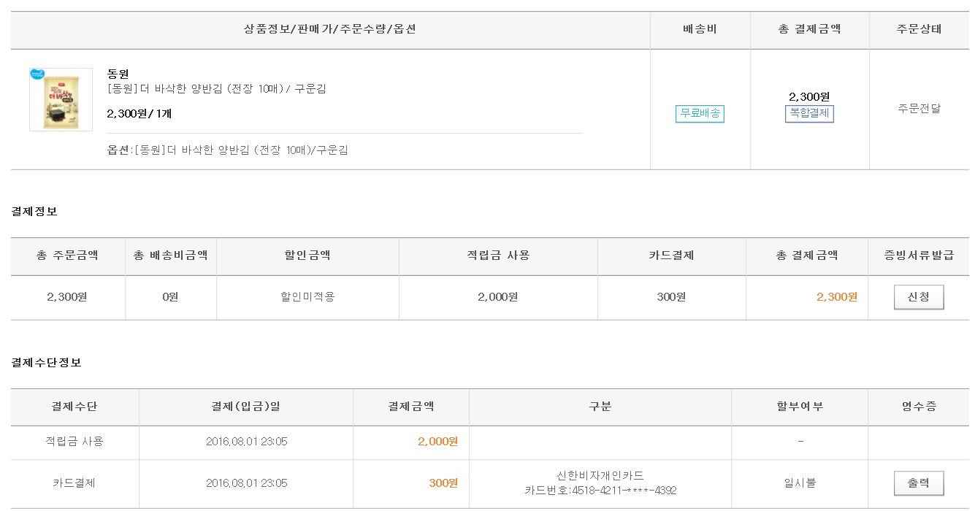Click the 결제수단정보 section heading
Screen dimensions: 975x511
pos(46,363)
